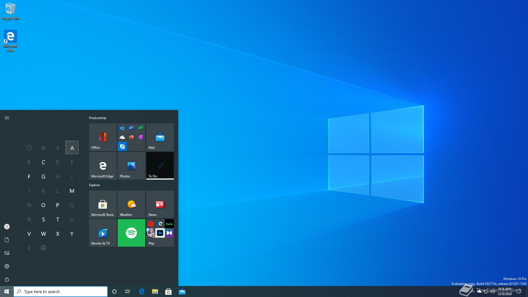Open Mail from the taskbar
Screen dimensions: 528x297
pos(182,291)
